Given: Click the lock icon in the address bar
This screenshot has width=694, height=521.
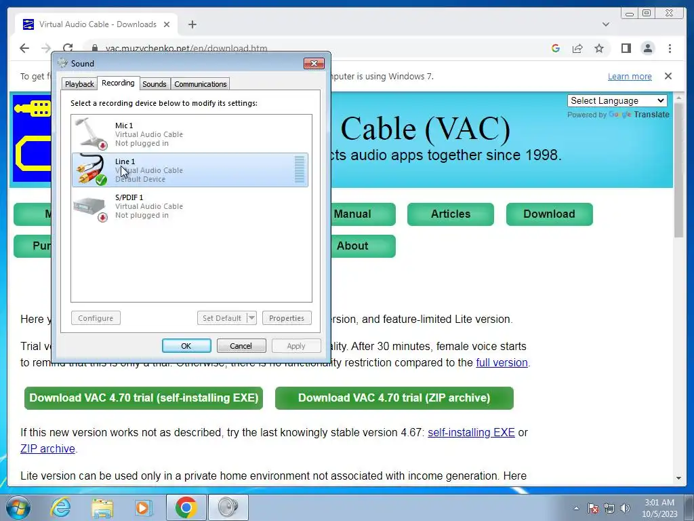Looking at the screenshot, I should tap(95, 48).
